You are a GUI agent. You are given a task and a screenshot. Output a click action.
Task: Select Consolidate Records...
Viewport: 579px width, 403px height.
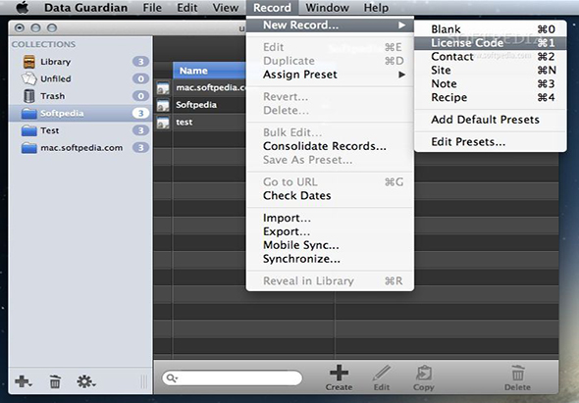coord(330,146)
